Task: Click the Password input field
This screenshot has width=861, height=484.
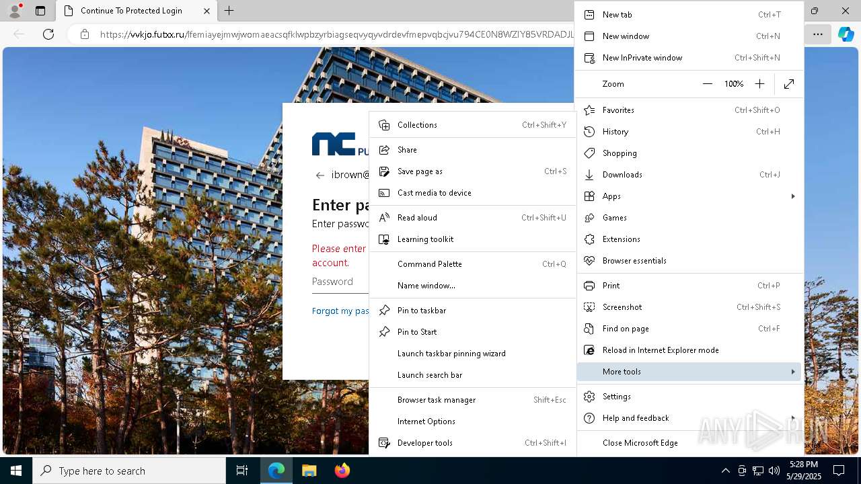Action: pos(340,282)
